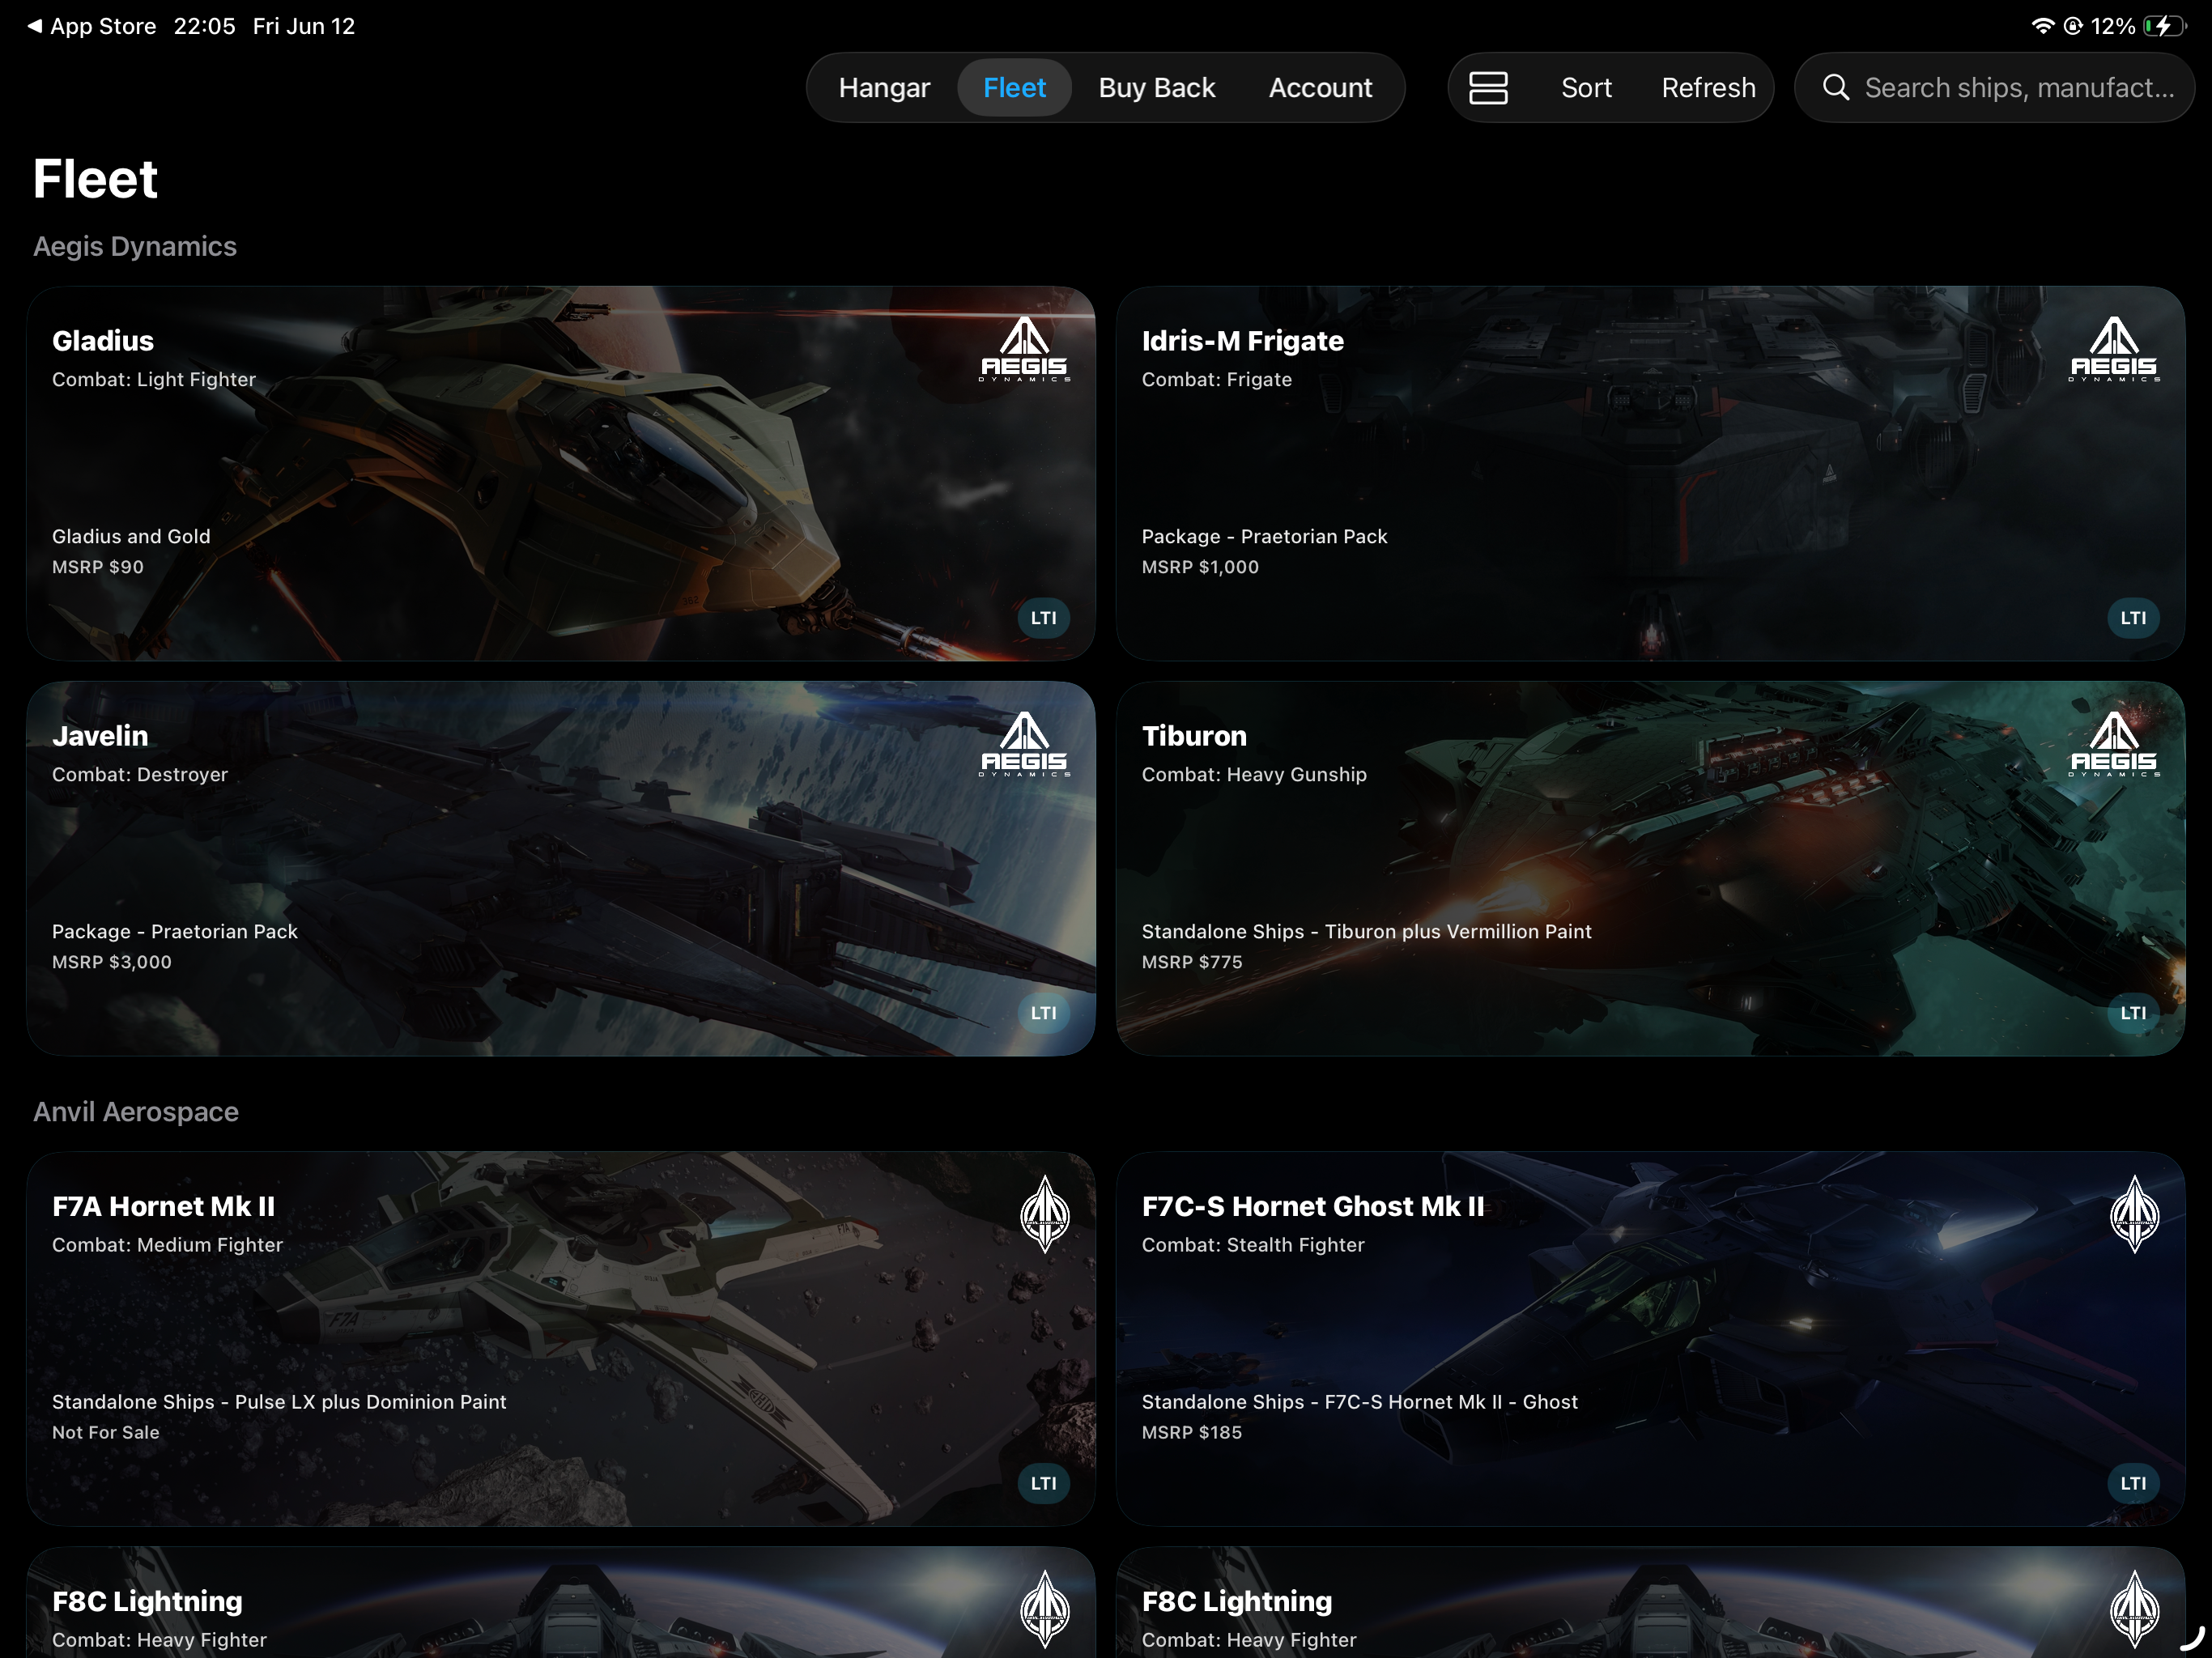Click the LTI badge on Idris-M Frigate card
2212x1658 pixels.
[2134, 618]
